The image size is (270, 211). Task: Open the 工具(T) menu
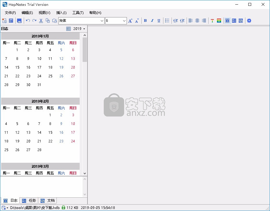click(78, 12)
